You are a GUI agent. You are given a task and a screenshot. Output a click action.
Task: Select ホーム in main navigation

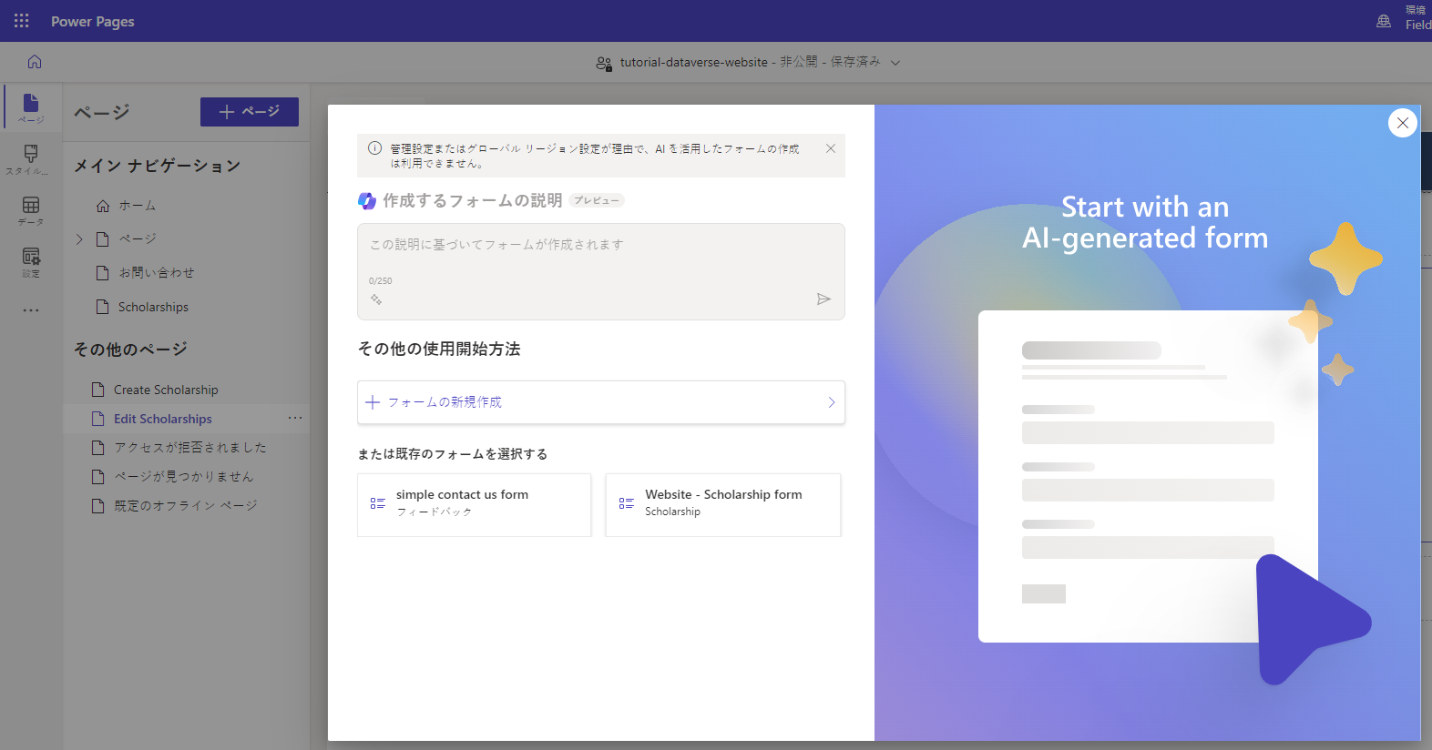[138, 206]
